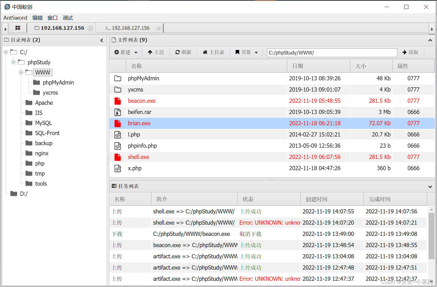
Task: Click the task list vertical scrollbar thumb
Action: 431,236
